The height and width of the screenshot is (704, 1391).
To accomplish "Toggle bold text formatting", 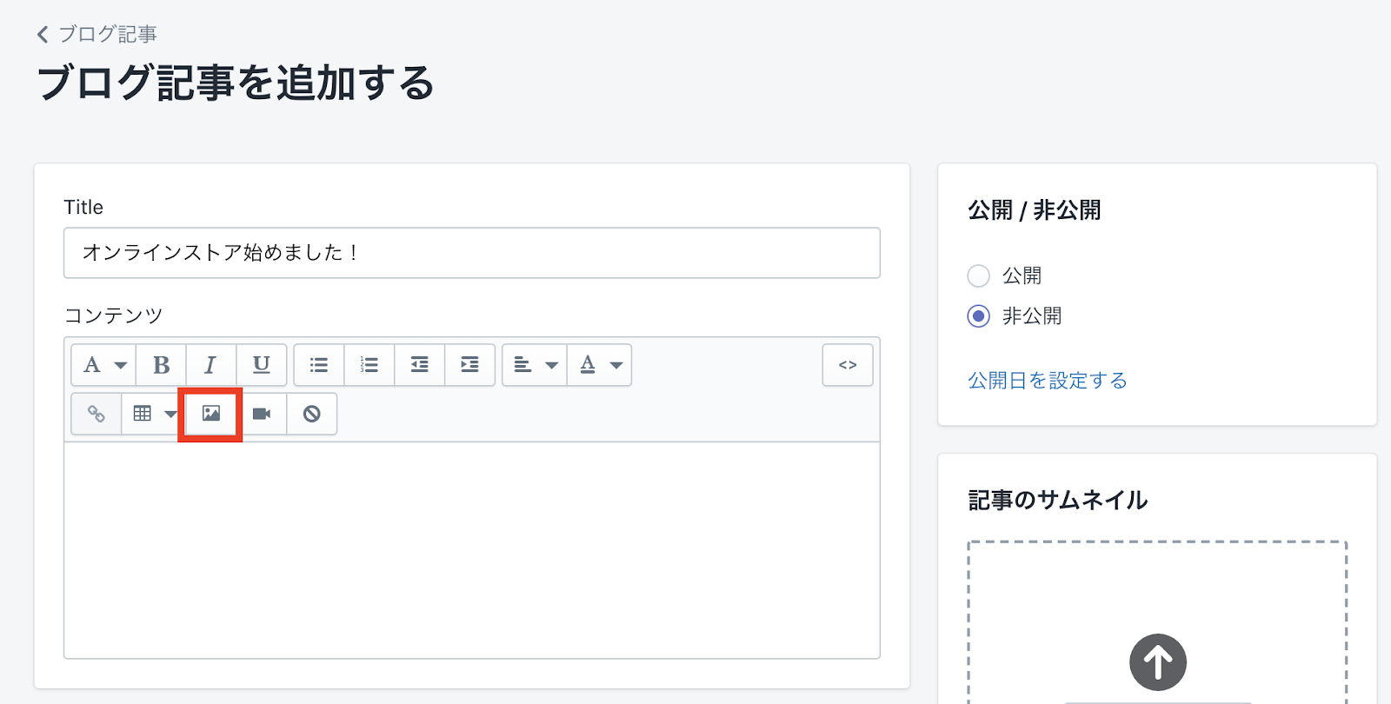I will point(161,365).
